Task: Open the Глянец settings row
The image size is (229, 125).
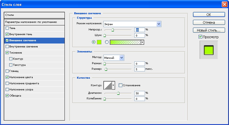Action: 34,71
